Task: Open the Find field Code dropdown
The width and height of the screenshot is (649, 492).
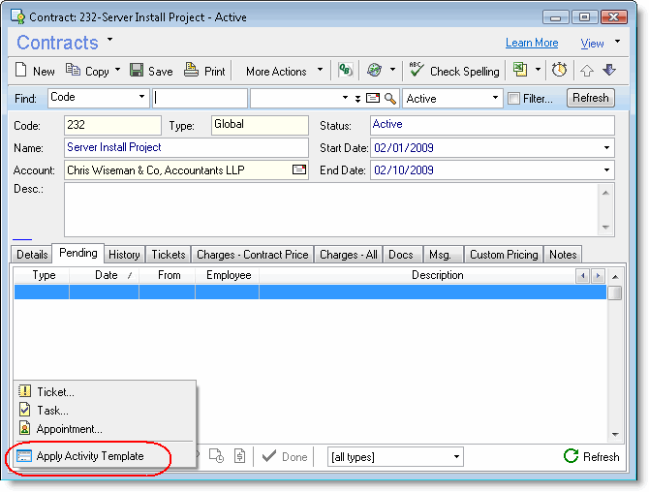Action: [141, 98]
